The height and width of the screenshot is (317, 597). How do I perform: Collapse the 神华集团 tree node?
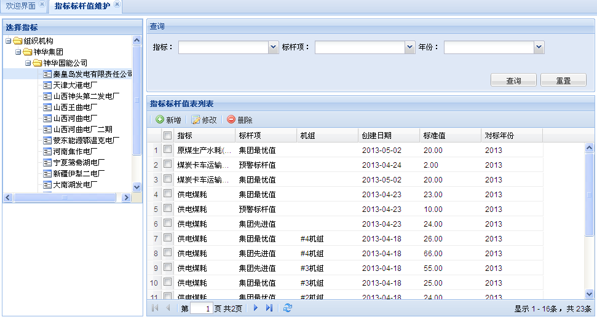point(18,52)
